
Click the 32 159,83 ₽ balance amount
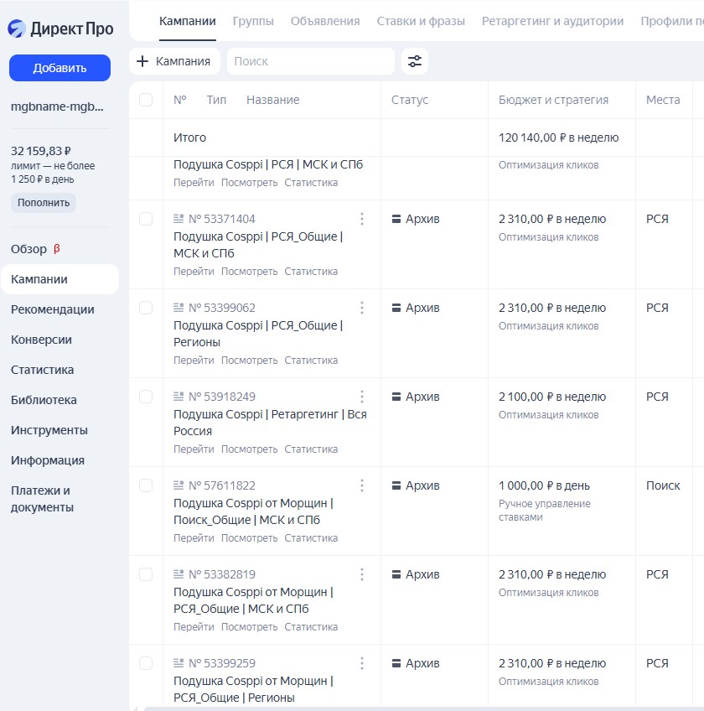tap(41, 151)
